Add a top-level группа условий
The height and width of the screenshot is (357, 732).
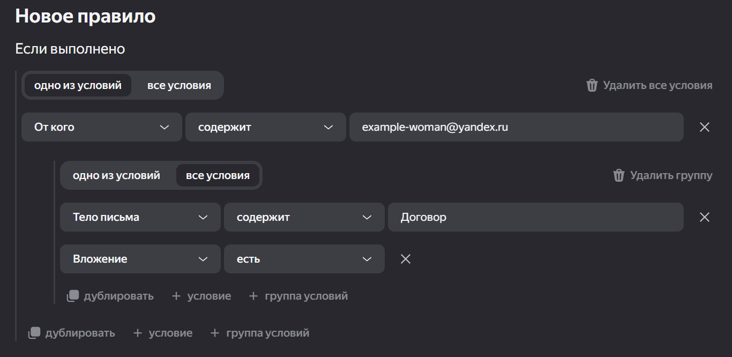[260, 333]
